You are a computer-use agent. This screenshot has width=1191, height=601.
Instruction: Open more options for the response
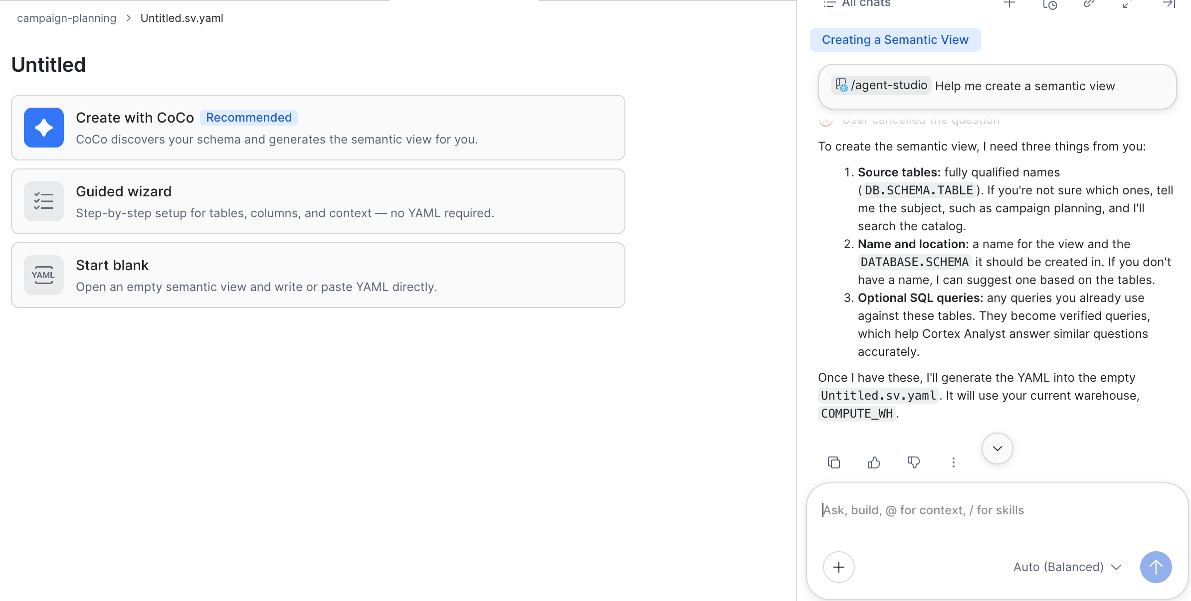954,462
